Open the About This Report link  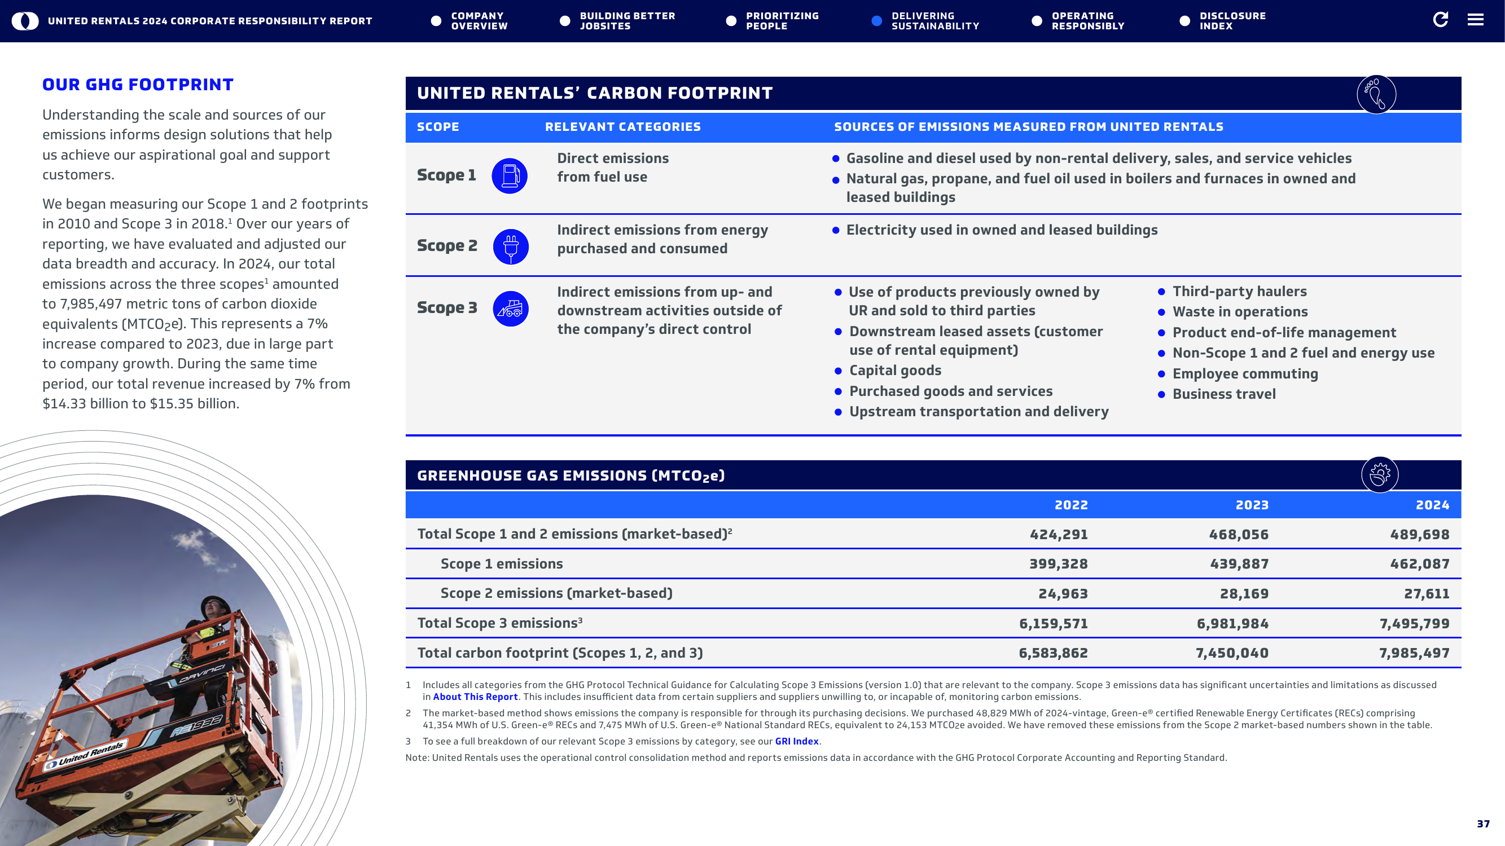pos(476,697)
